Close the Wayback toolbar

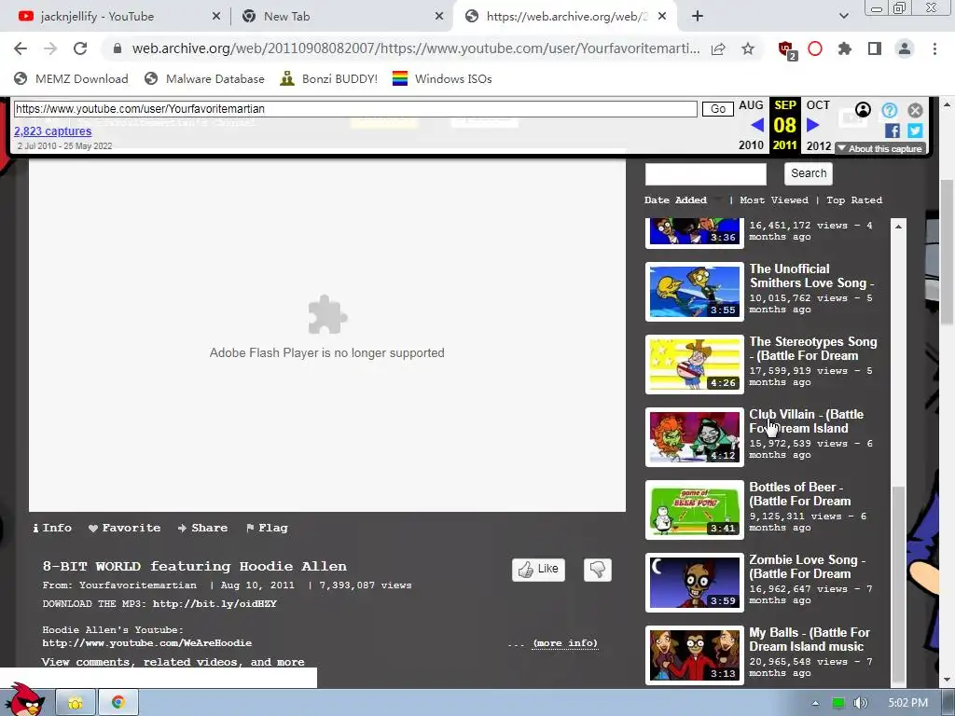[x=915, y=110]
